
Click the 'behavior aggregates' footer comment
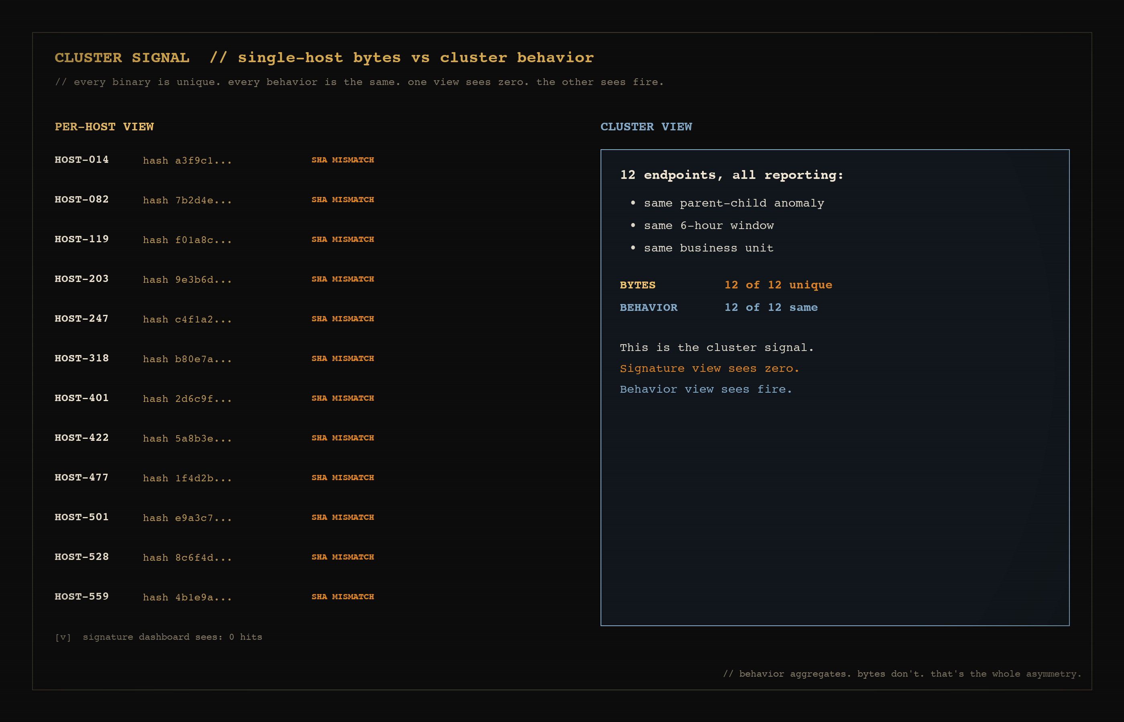pyautogui.click(x=902, y=674)
